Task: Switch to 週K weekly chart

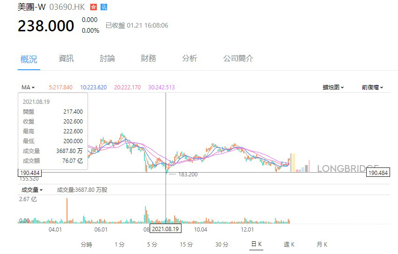Action: click(x=289, y=244)
